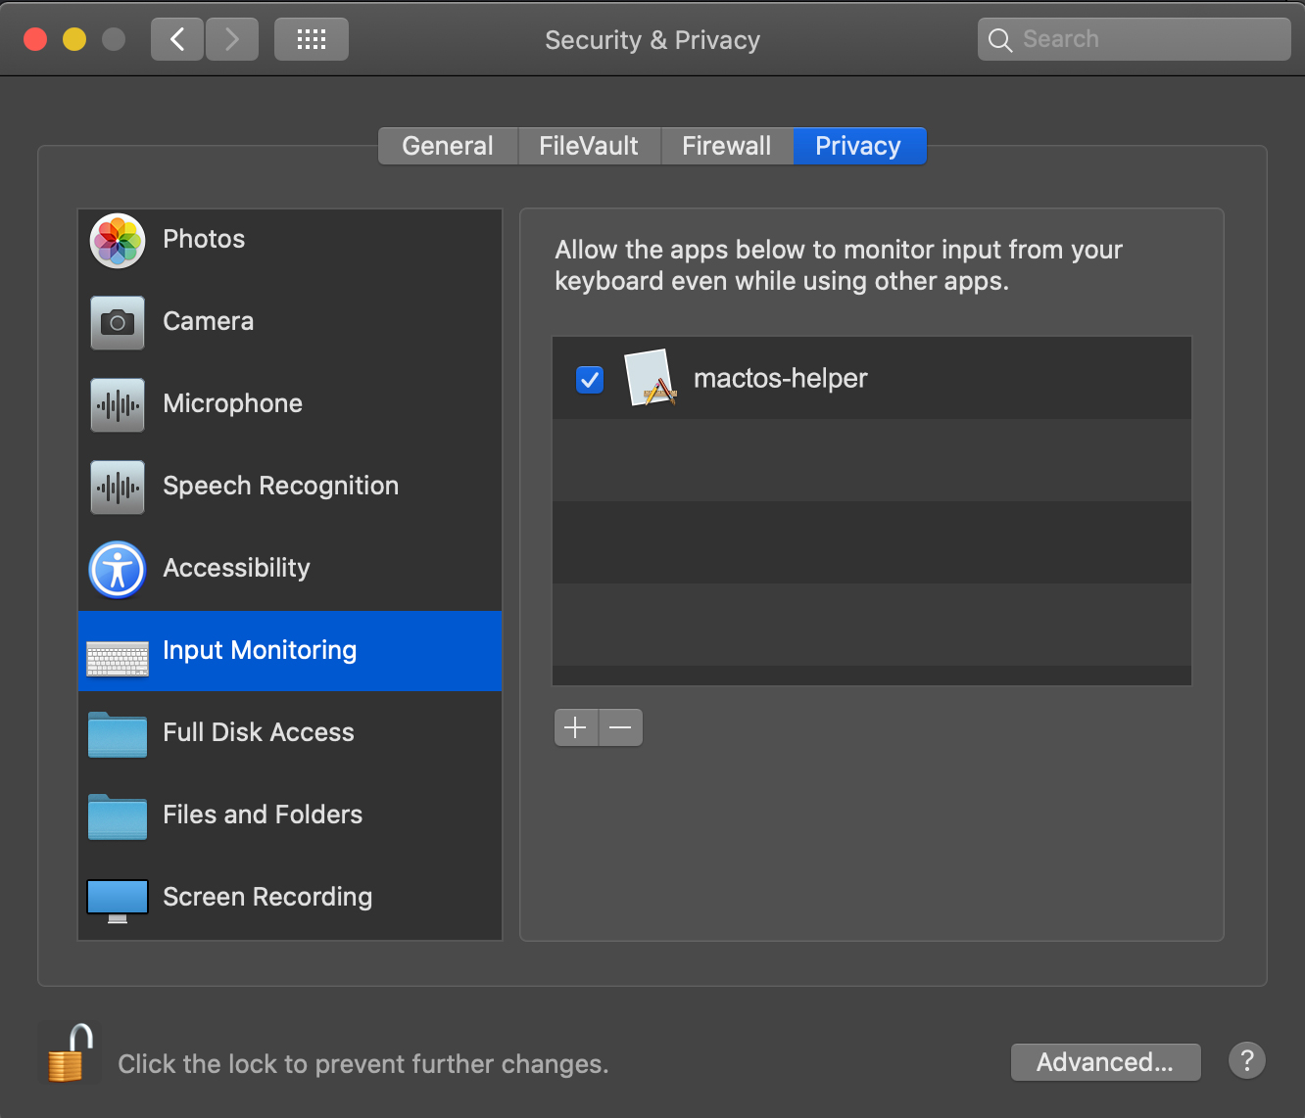
Task: Go back using the left chevron button
Action: coord(177,39)
